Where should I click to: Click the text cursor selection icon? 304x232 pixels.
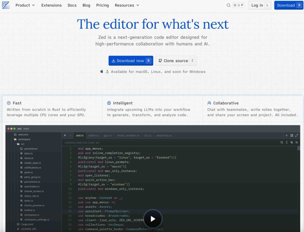[286, 142]
